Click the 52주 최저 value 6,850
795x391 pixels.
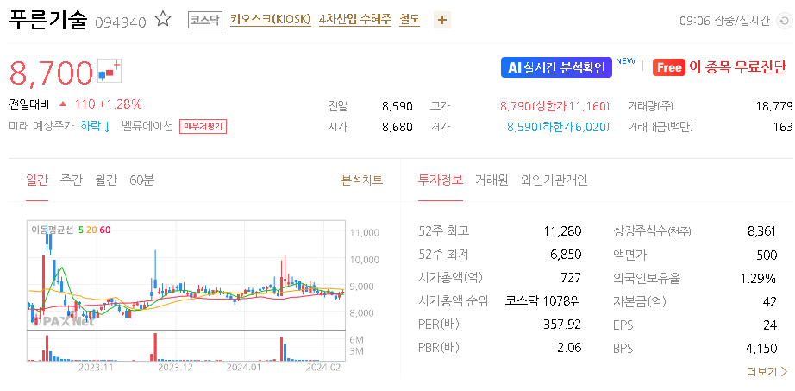(566, 255)
